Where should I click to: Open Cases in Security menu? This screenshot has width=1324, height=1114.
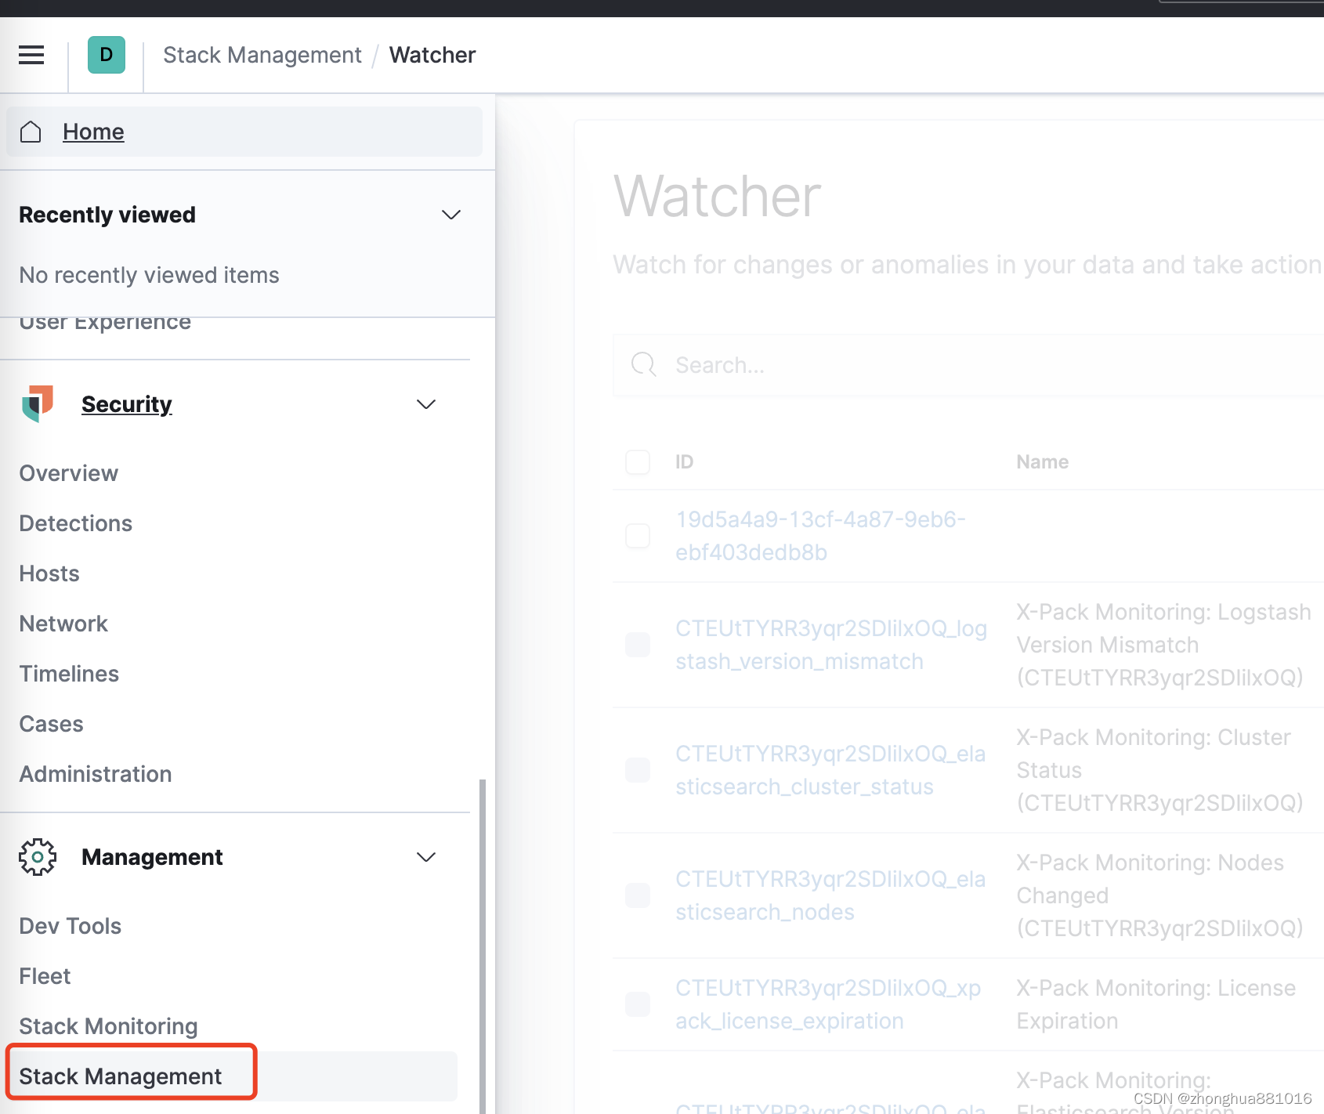pyautogui.click(x=52, y=724)
